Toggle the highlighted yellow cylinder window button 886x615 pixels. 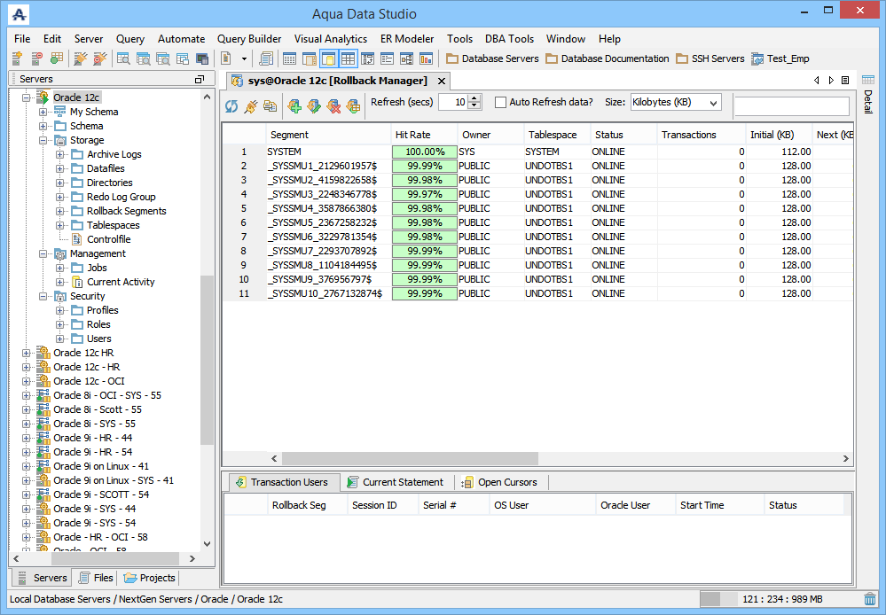click(x=328, y=58)
